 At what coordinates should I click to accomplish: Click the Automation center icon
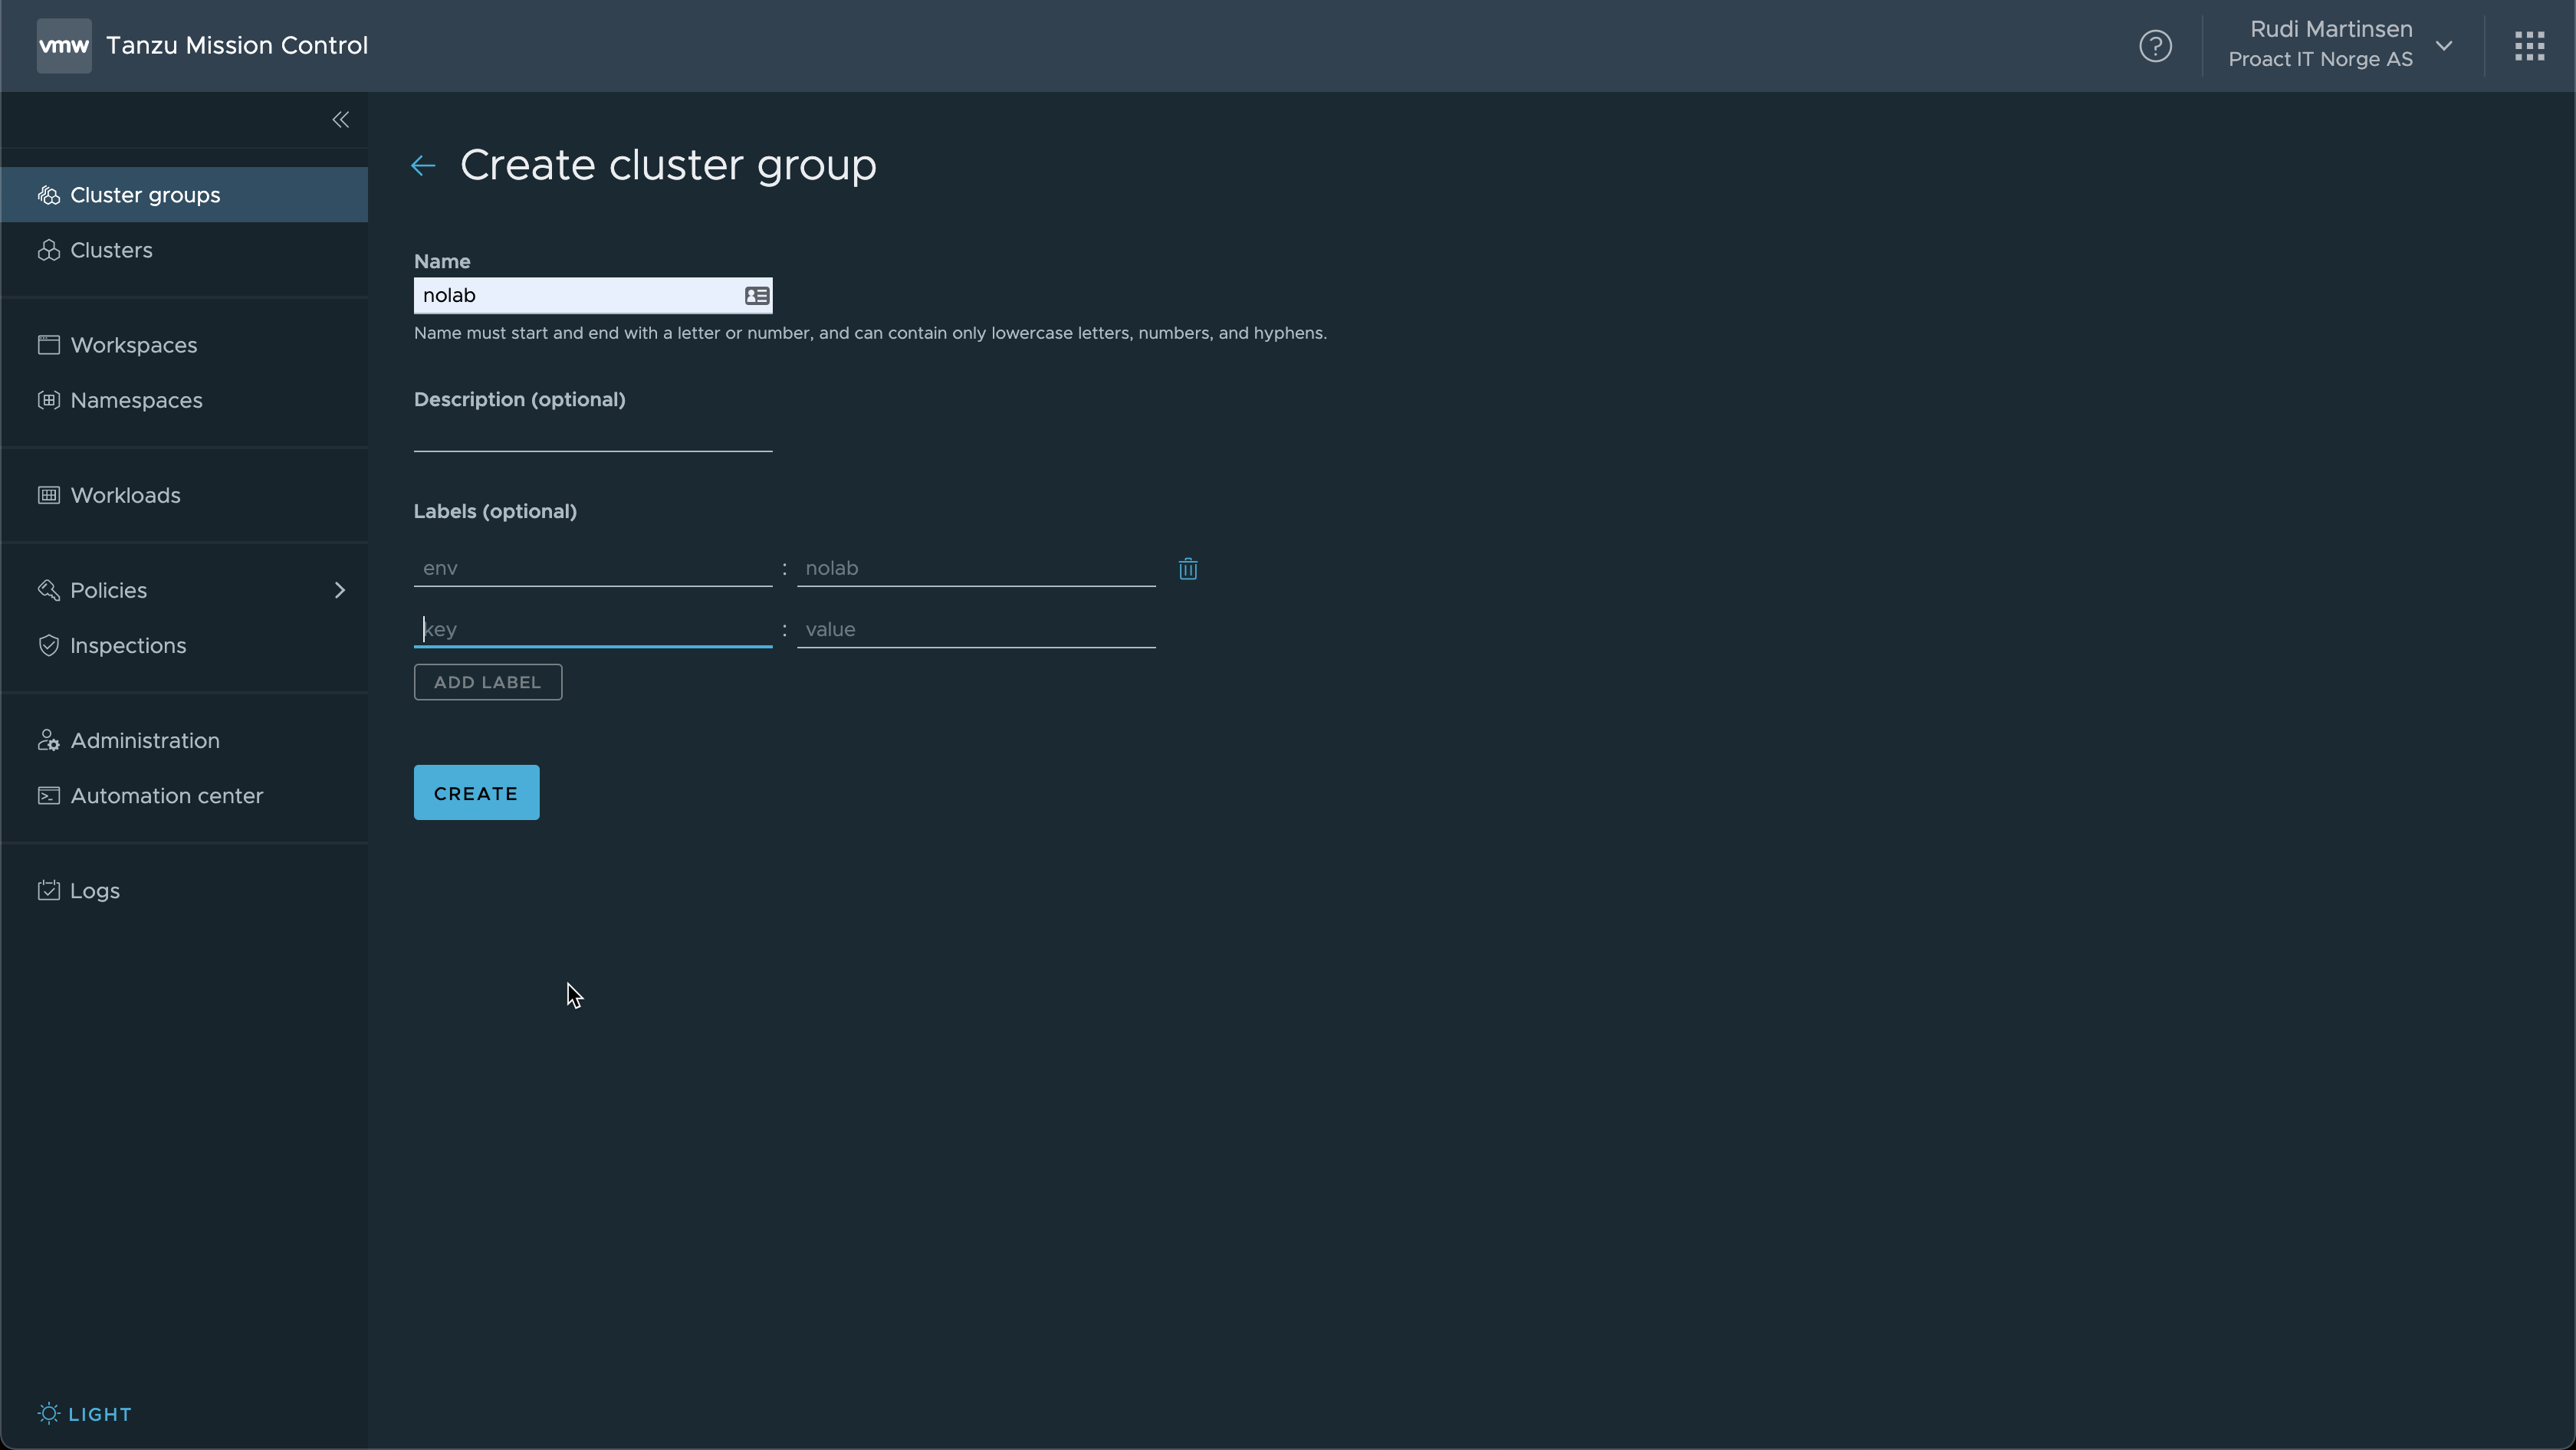(x=48, y=796)
